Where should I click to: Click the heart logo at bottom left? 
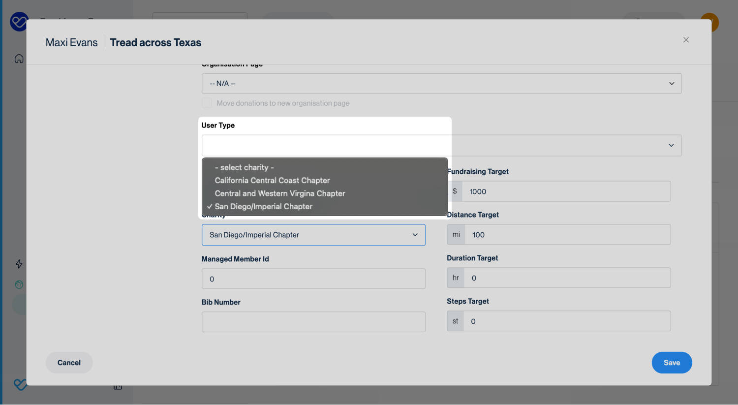point(20,384)
